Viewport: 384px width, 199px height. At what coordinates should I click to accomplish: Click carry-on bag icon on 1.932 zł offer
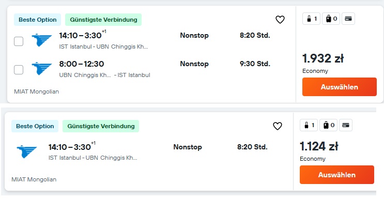311,19
